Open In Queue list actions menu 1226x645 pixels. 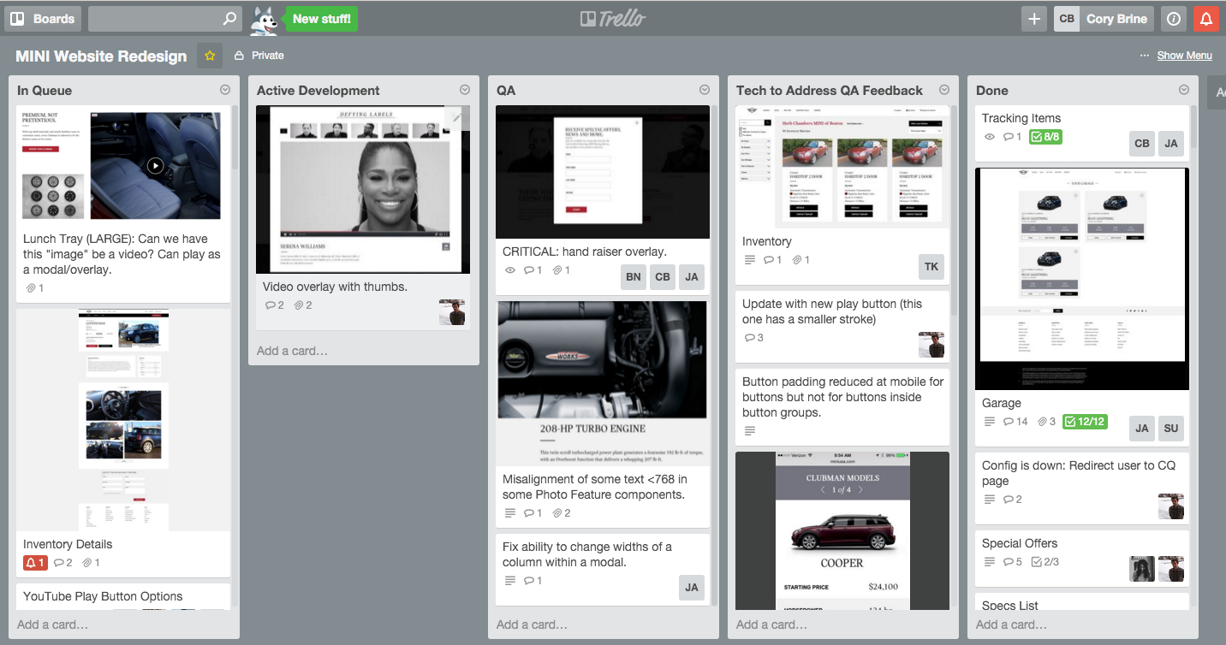click(x=225, y=90)
